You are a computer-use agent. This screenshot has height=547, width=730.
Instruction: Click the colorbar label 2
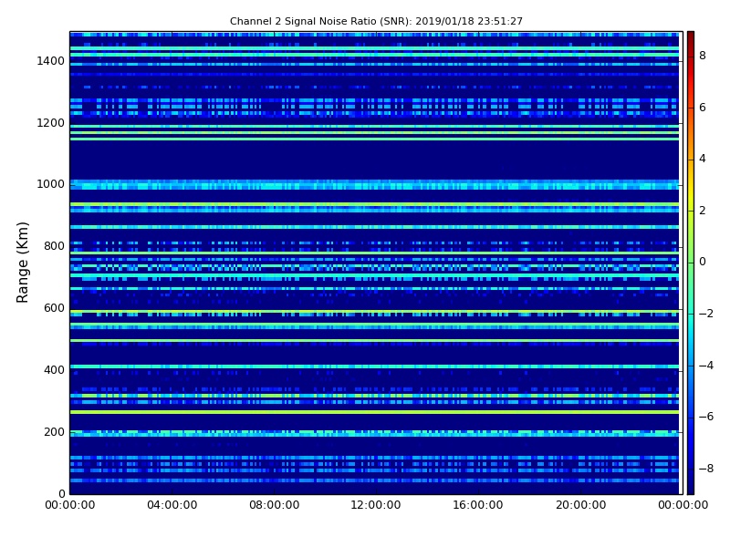(703, 211)
